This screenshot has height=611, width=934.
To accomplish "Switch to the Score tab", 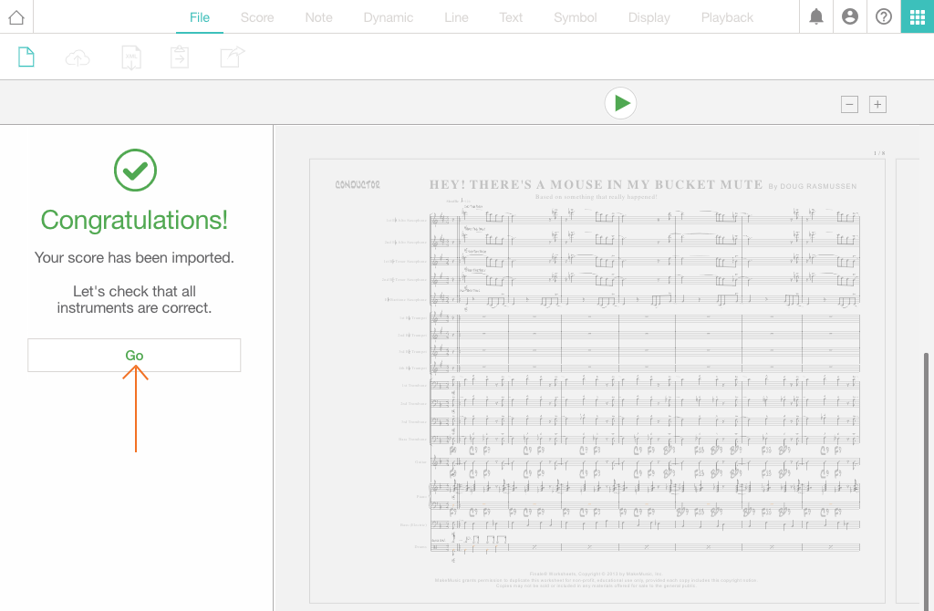I will 257,18.
